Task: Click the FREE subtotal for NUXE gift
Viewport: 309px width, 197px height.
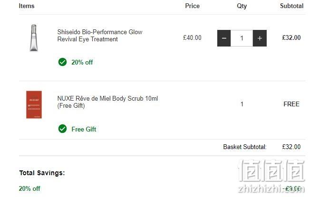Action: 291,104
